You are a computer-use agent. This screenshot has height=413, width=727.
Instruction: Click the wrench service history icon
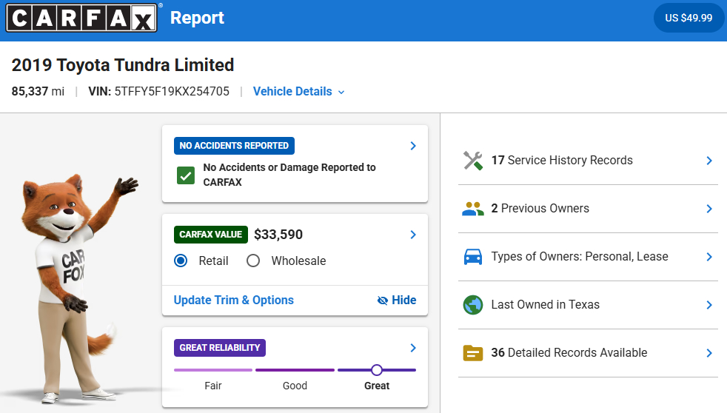tap(473, 161)
